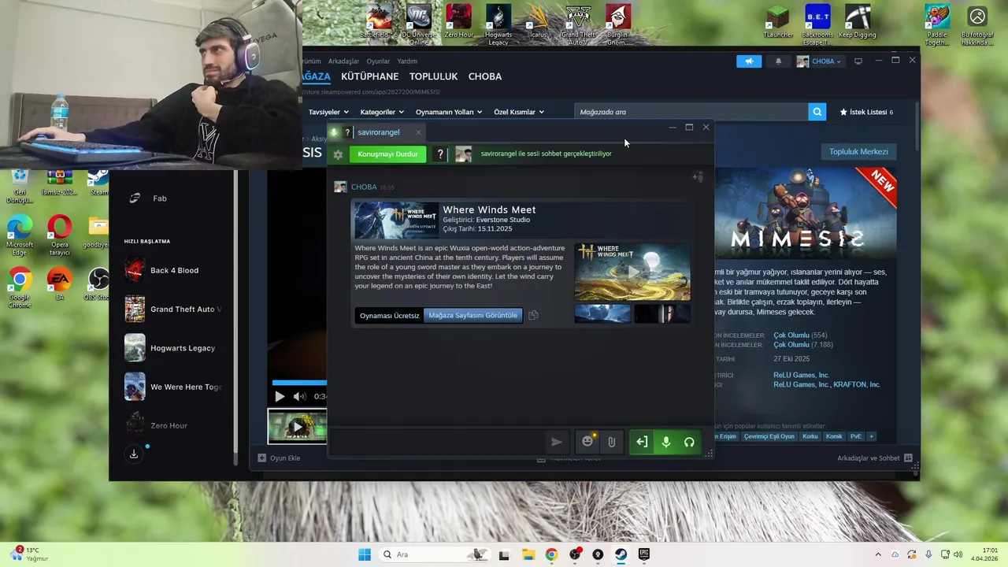Open Opera browser desktop shortcut

(x=59, y=235)
